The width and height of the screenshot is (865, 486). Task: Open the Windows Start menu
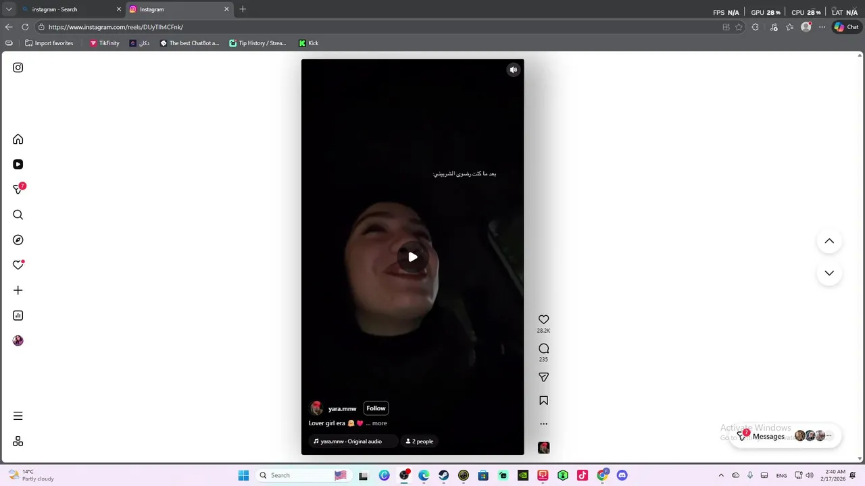(243, 475)
